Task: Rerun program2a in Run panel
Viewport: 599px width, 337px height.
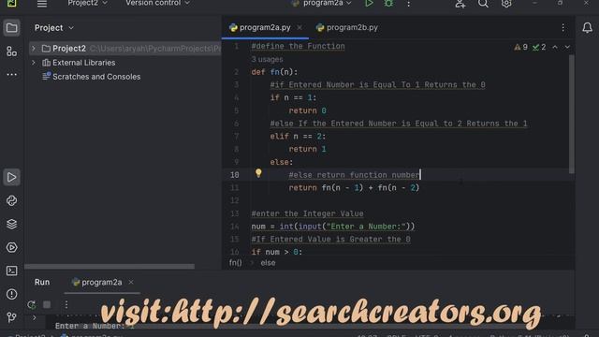Action: coord(32,304)
